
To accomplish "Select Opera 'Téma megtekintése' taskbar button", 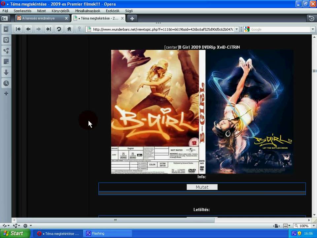I will pyautogui.click(x=58, y=234).
